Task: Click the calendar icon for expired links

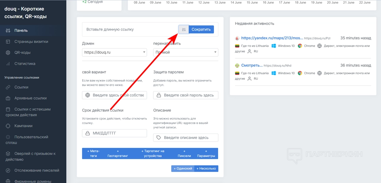Action: (8, 109)
